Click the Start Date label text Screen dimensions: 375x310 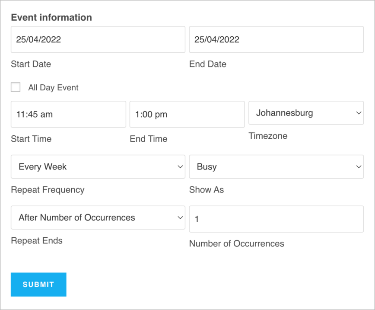coord(31,64)
